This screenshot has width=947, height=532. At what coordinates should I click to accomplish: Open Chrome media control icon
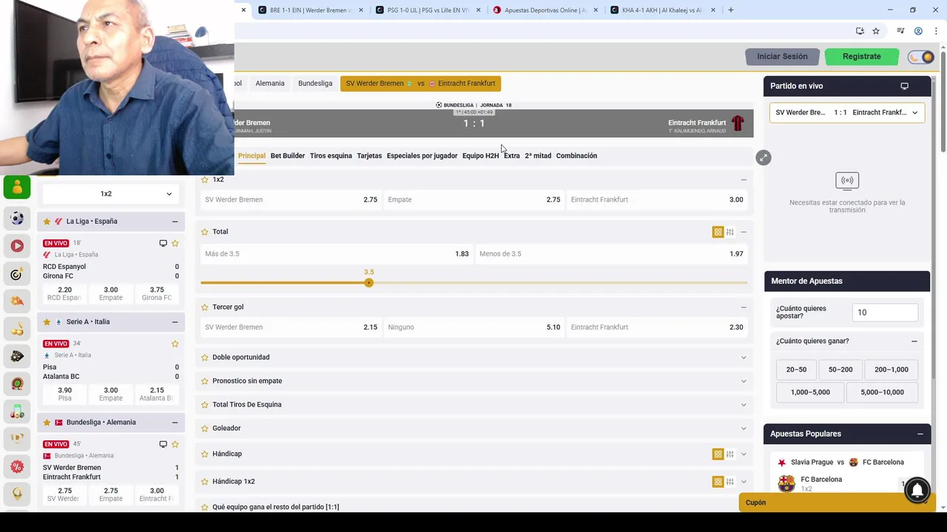[900, 31]
